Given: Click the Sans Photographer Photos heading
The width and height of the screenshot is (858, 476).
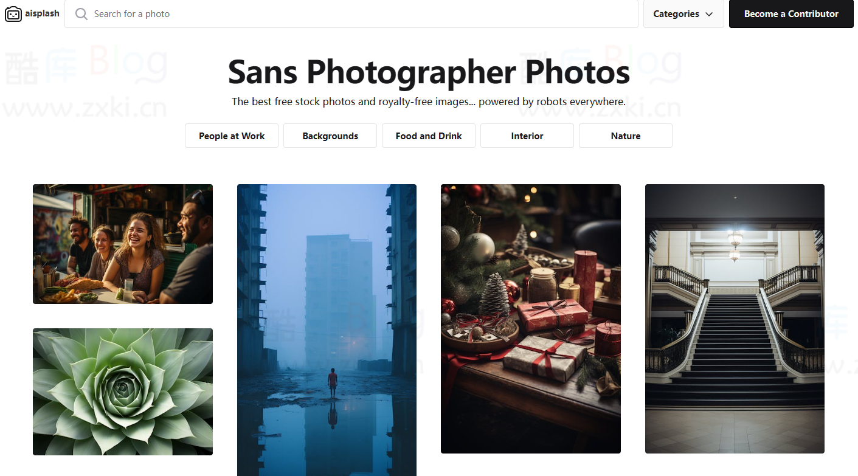Looking at the screenshot, I should [429, 72].
